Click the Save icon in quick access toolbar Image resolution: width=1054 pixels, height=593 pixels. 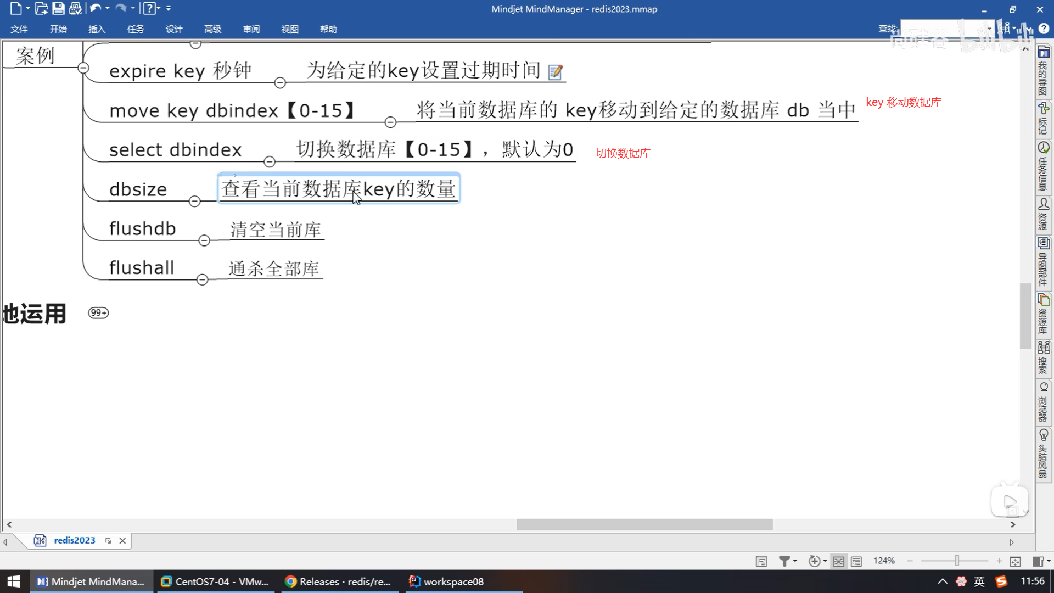coord(58,8)
